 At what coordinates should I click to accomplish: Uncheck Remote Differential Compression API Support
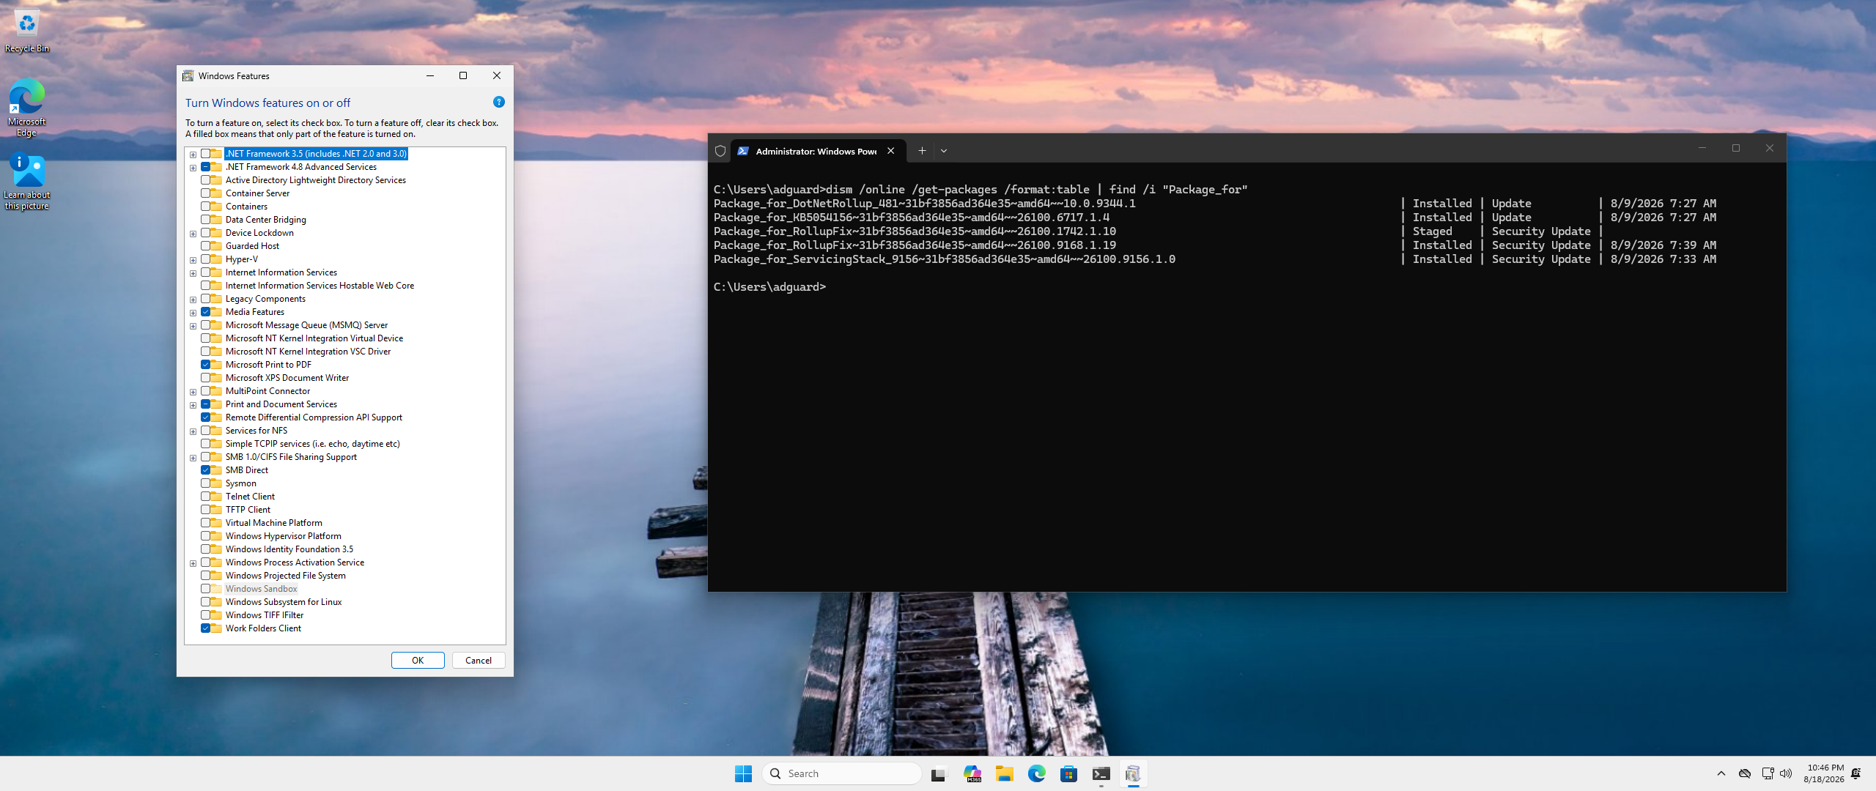coord(206,417)
